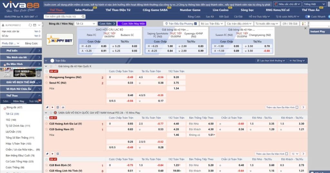Open the Club World Cup 2025 banner

click(21, 73)
